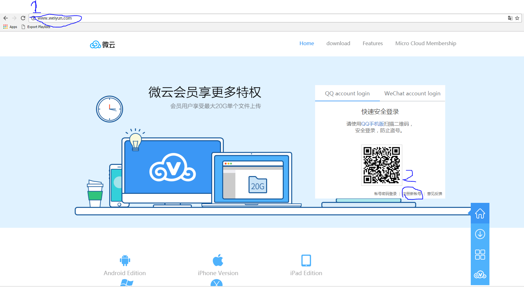Viewport: 524px width, 287px height.
Task: Click the QR code login image
Action: point(382,165)
